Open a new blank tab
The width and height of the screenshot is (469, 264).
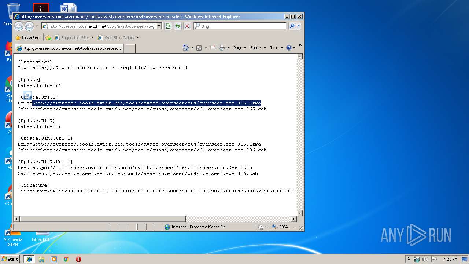tap(130, 48)
